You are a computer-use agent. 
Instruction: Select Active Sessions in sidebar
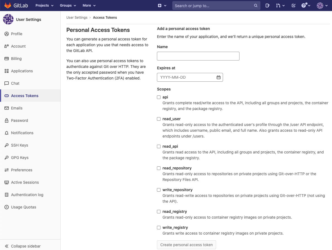pyautogui.click(x=25, y=182)
